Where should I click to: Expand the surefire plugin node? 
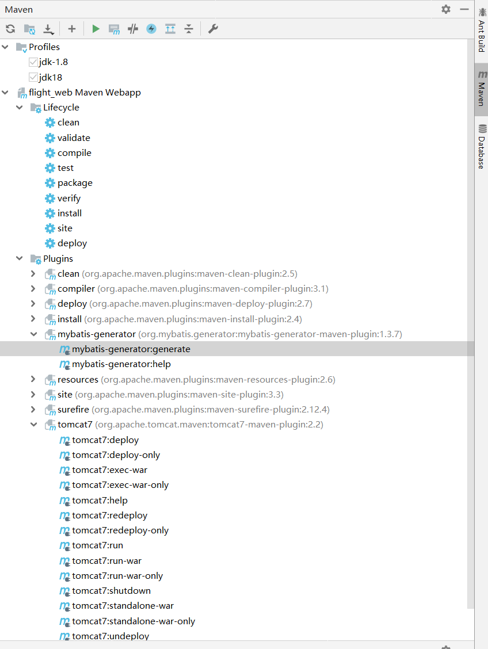click(x=33, y=409)
